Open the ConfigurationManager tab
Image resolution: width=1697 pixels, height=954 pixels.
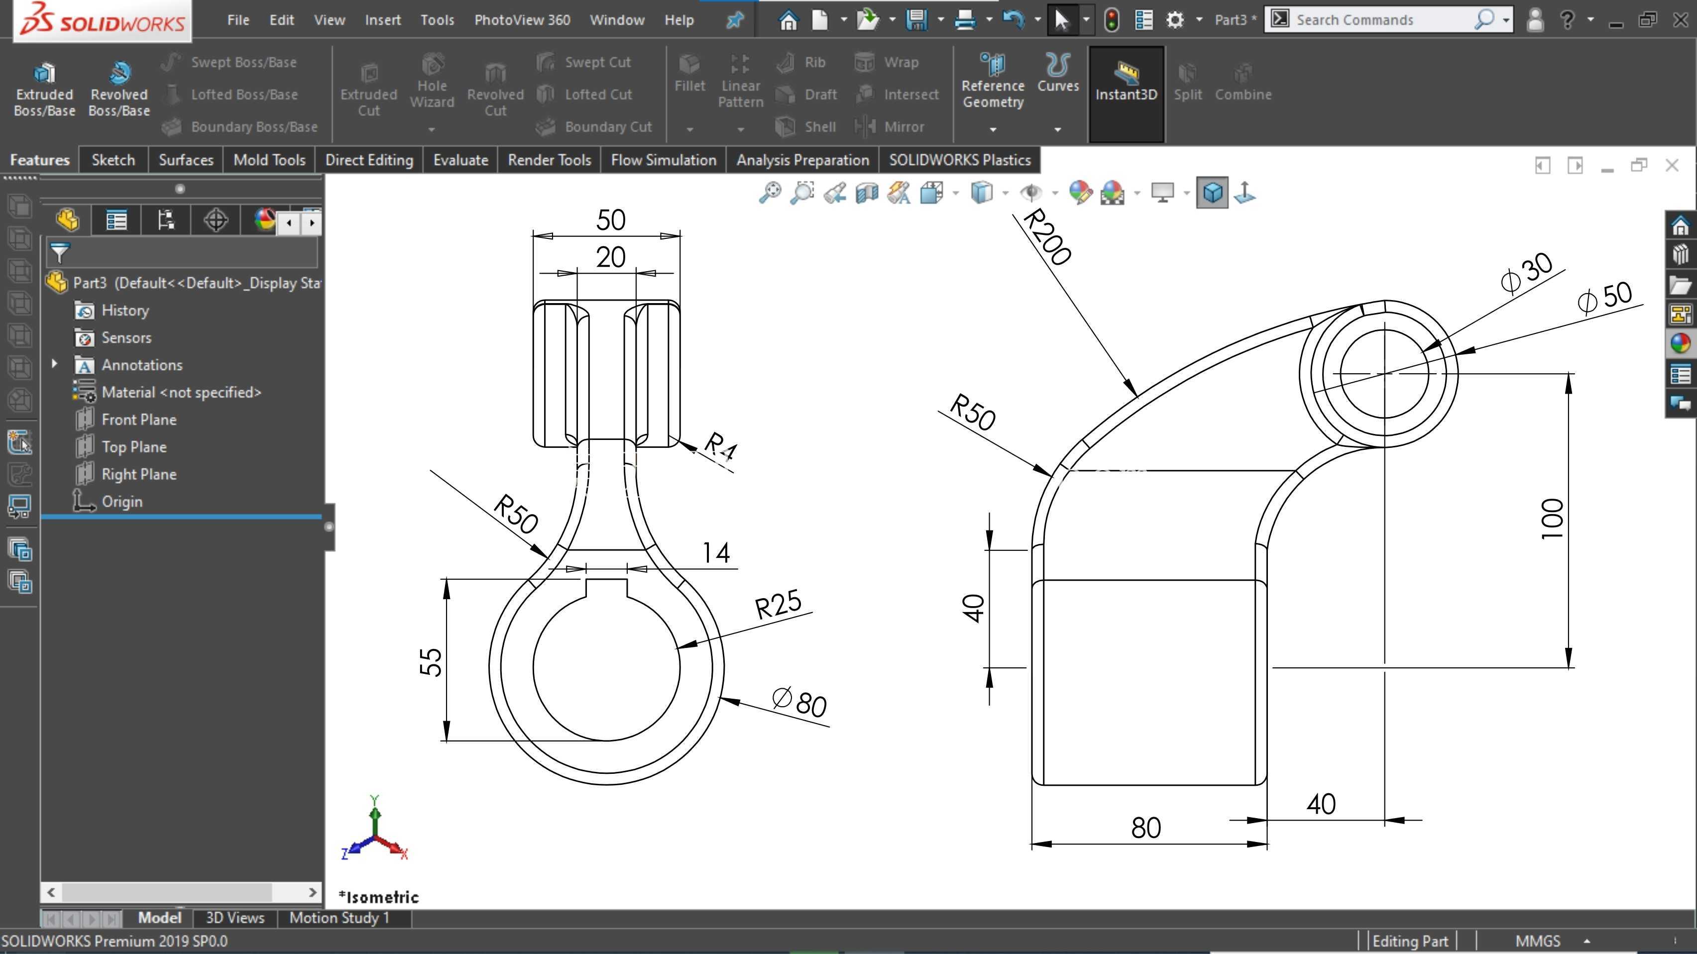(166, 220)
